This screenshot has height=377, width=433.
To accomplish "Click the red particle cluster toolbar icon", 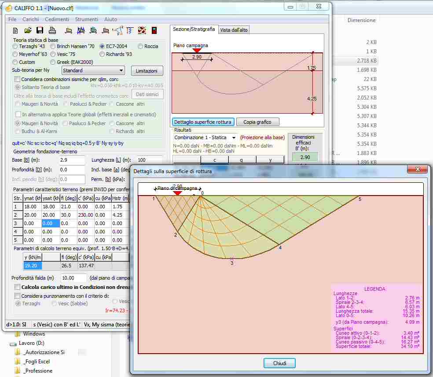I will (x=142, y=30).
